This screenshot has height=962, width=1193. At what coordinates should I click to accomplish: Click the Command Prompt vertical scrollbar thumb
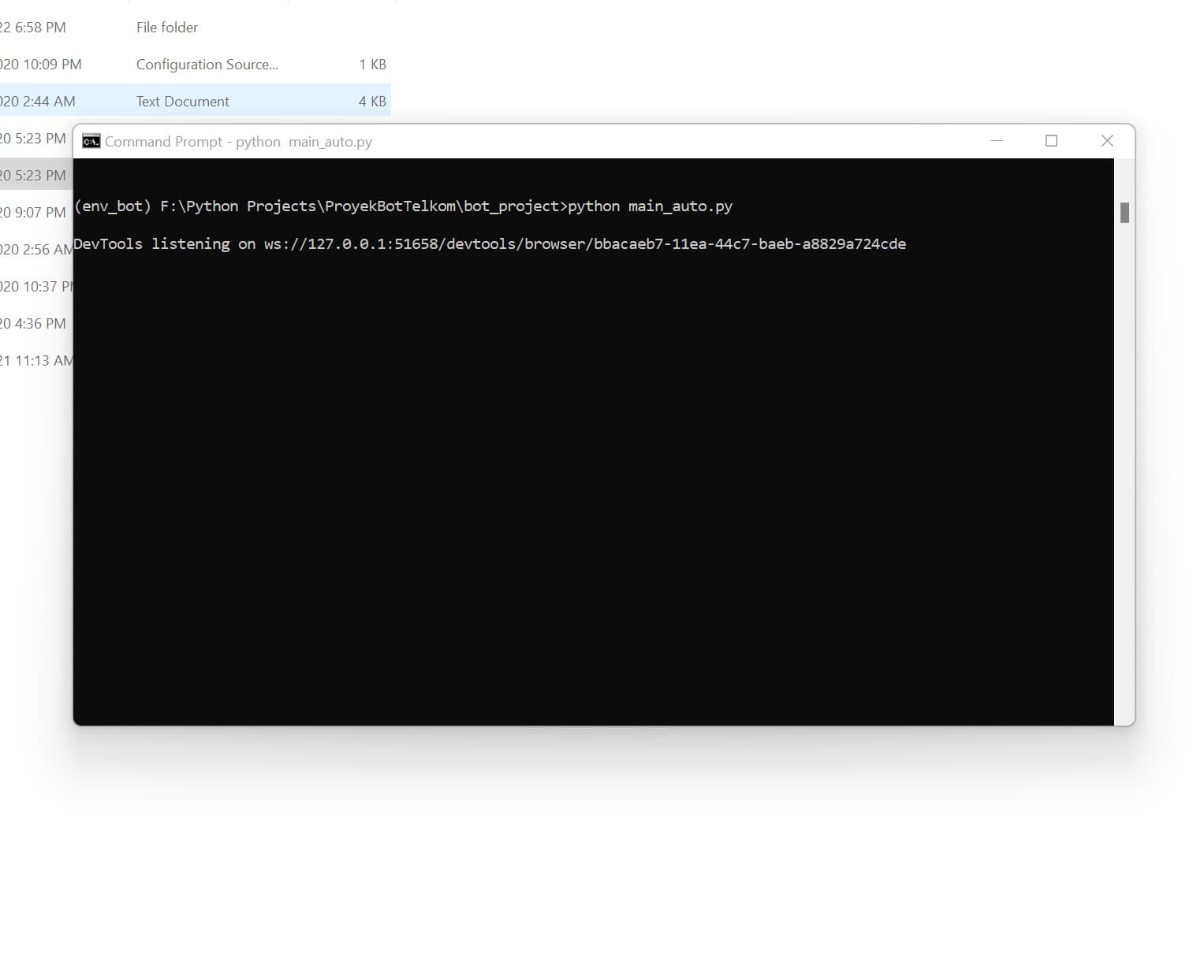[1124, 213]
